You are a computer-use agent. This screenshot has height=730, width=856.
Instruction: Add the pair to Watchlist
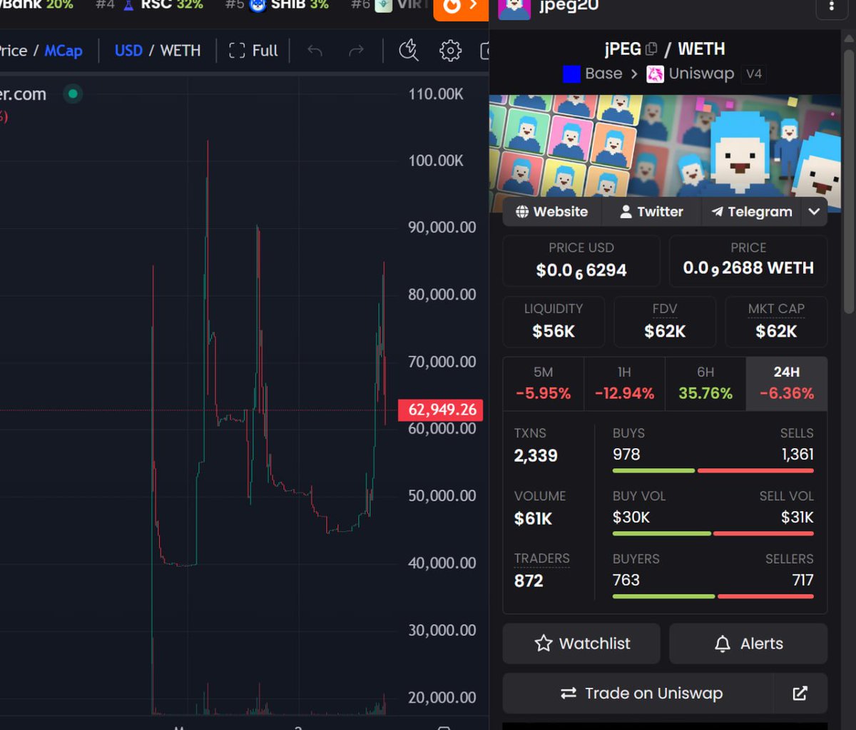tap(581, 644)
